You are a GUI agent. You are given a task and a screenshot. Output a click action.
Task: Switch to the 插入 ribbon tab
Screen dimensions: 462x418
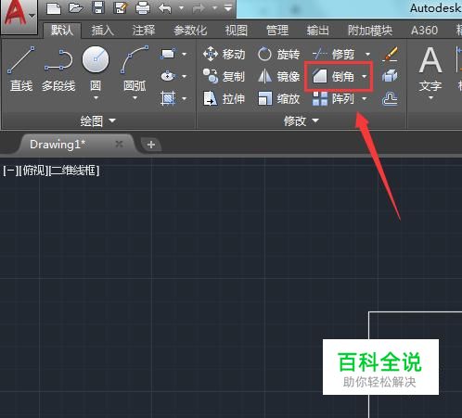103,31
